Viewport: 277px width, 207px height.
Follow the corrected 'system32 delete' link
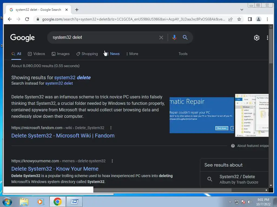pyautogui.click(x=72, y=77)
